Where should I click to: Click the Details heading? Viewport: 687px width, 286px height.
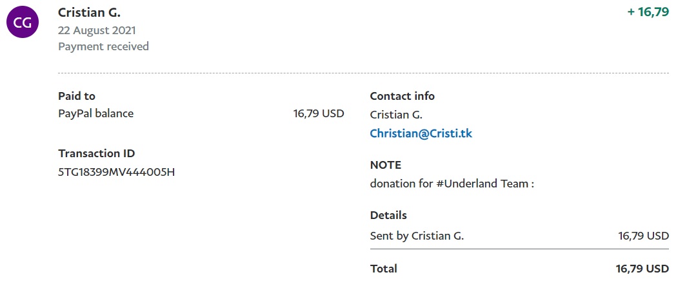[x=388, y=215]
